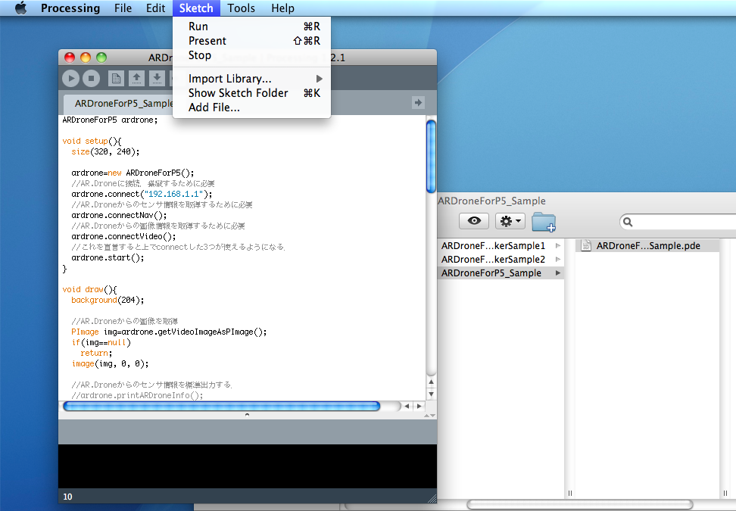This screenshot has width=736, height=511.
Task: Open the Finder gear action menu
Action: click(510, 221)
